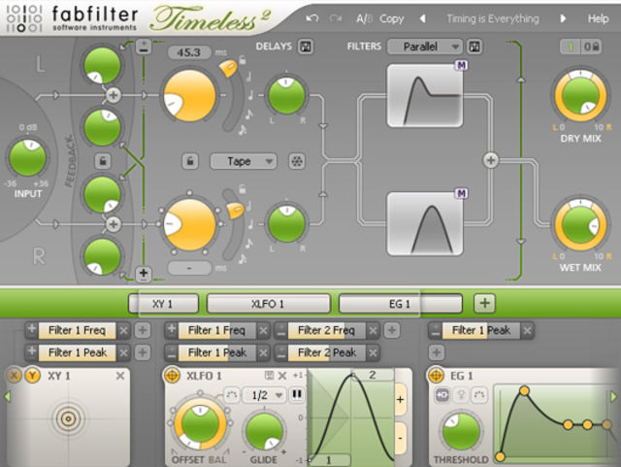Click the minus button above the feedback line

144,47
